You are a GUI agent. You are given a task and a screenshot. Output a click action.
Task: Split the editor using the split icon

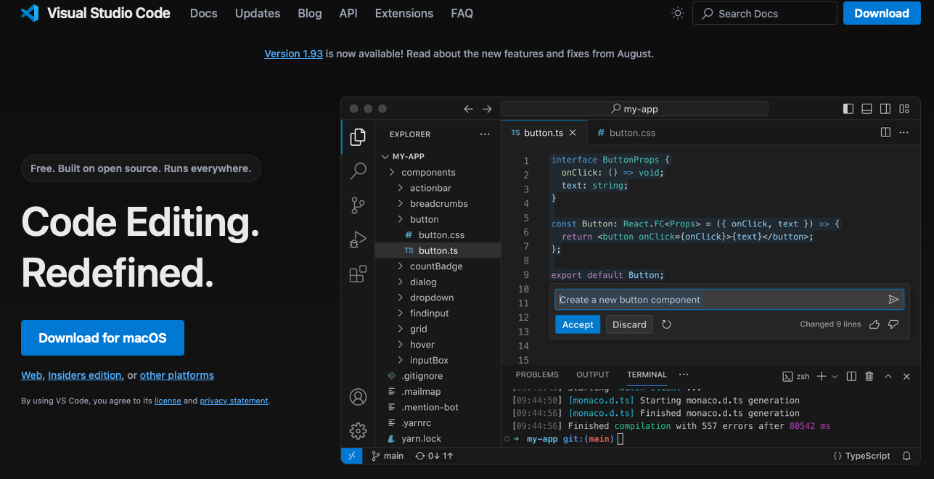point(885,133)
